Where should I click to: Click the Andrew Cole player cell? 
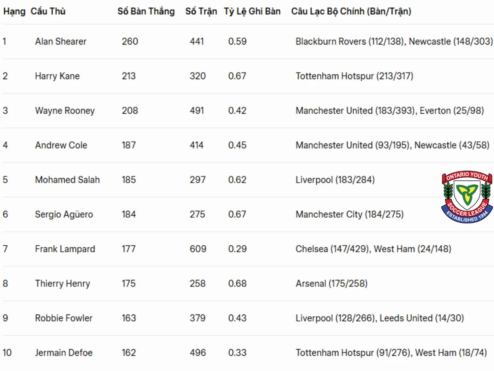61,145
